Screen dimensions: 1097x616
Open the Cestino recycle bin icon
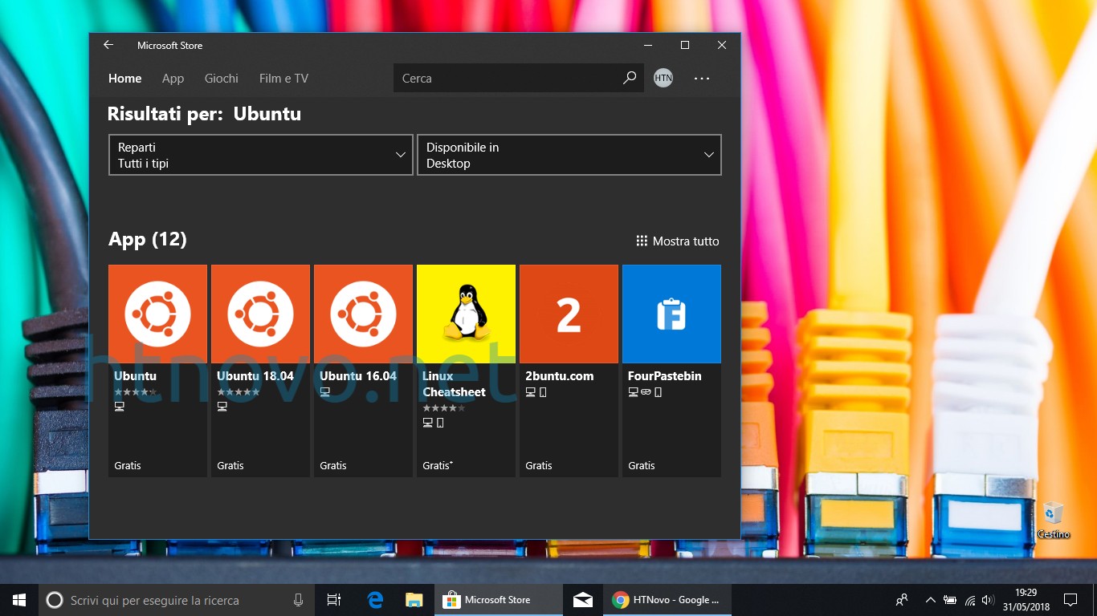[x=1053, y=520]
